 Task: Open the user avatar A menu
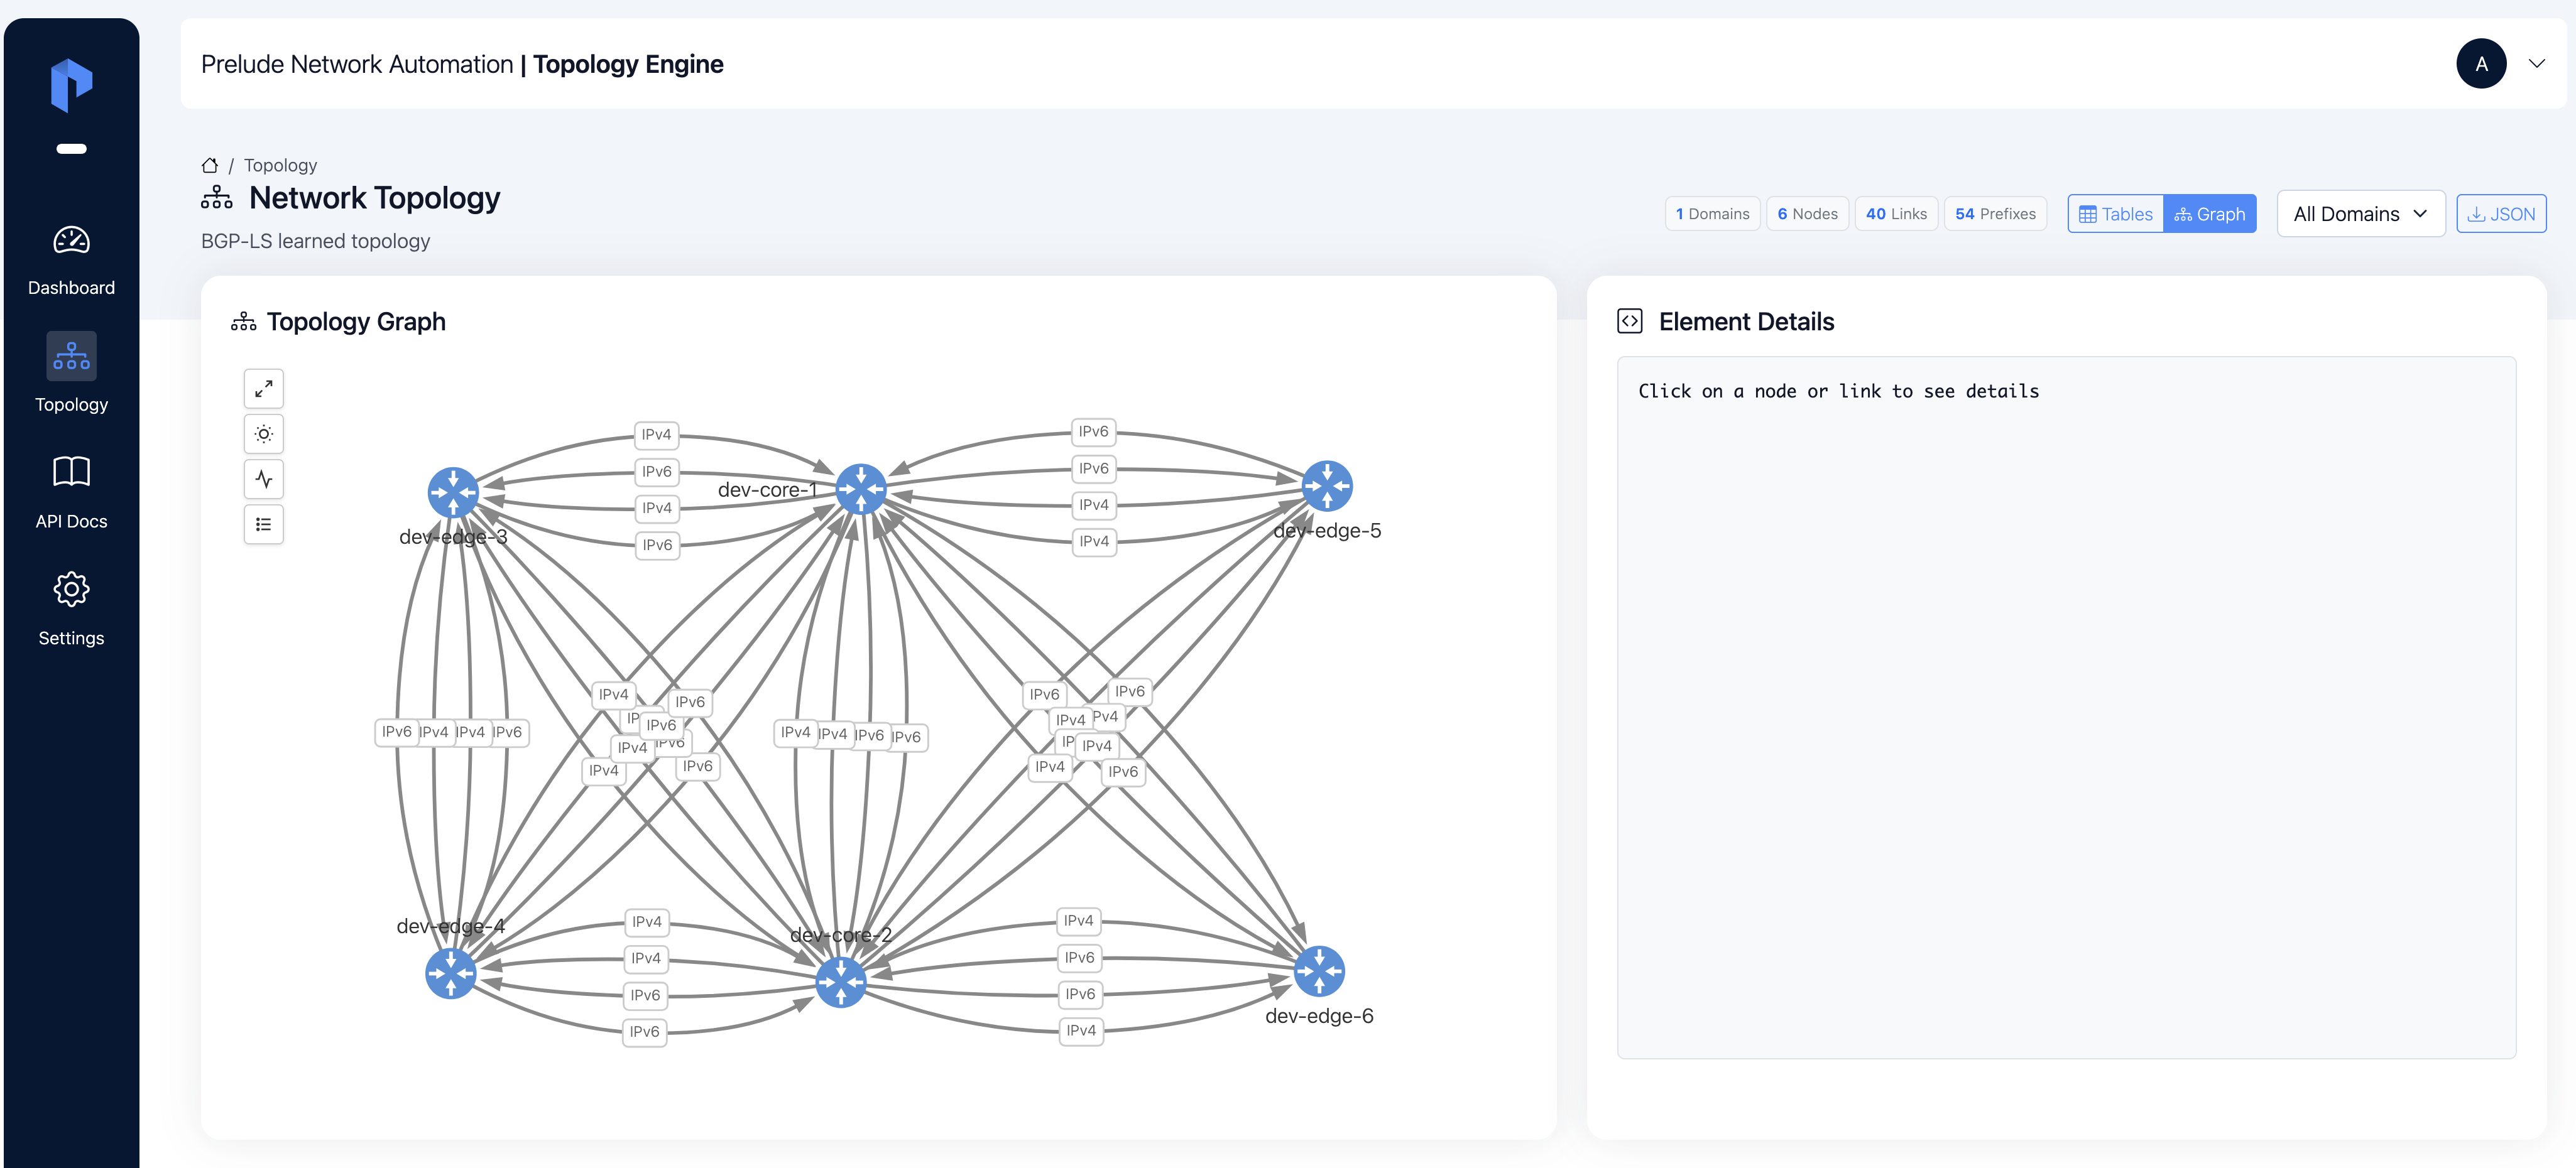[2481, 64]
